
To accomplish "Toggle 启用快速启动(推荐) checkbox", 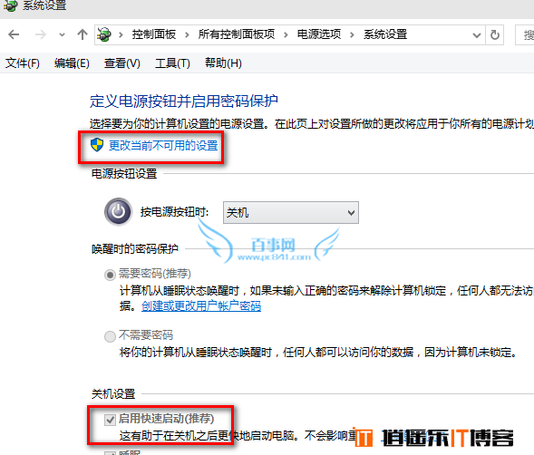I will [x=110, y=420].
